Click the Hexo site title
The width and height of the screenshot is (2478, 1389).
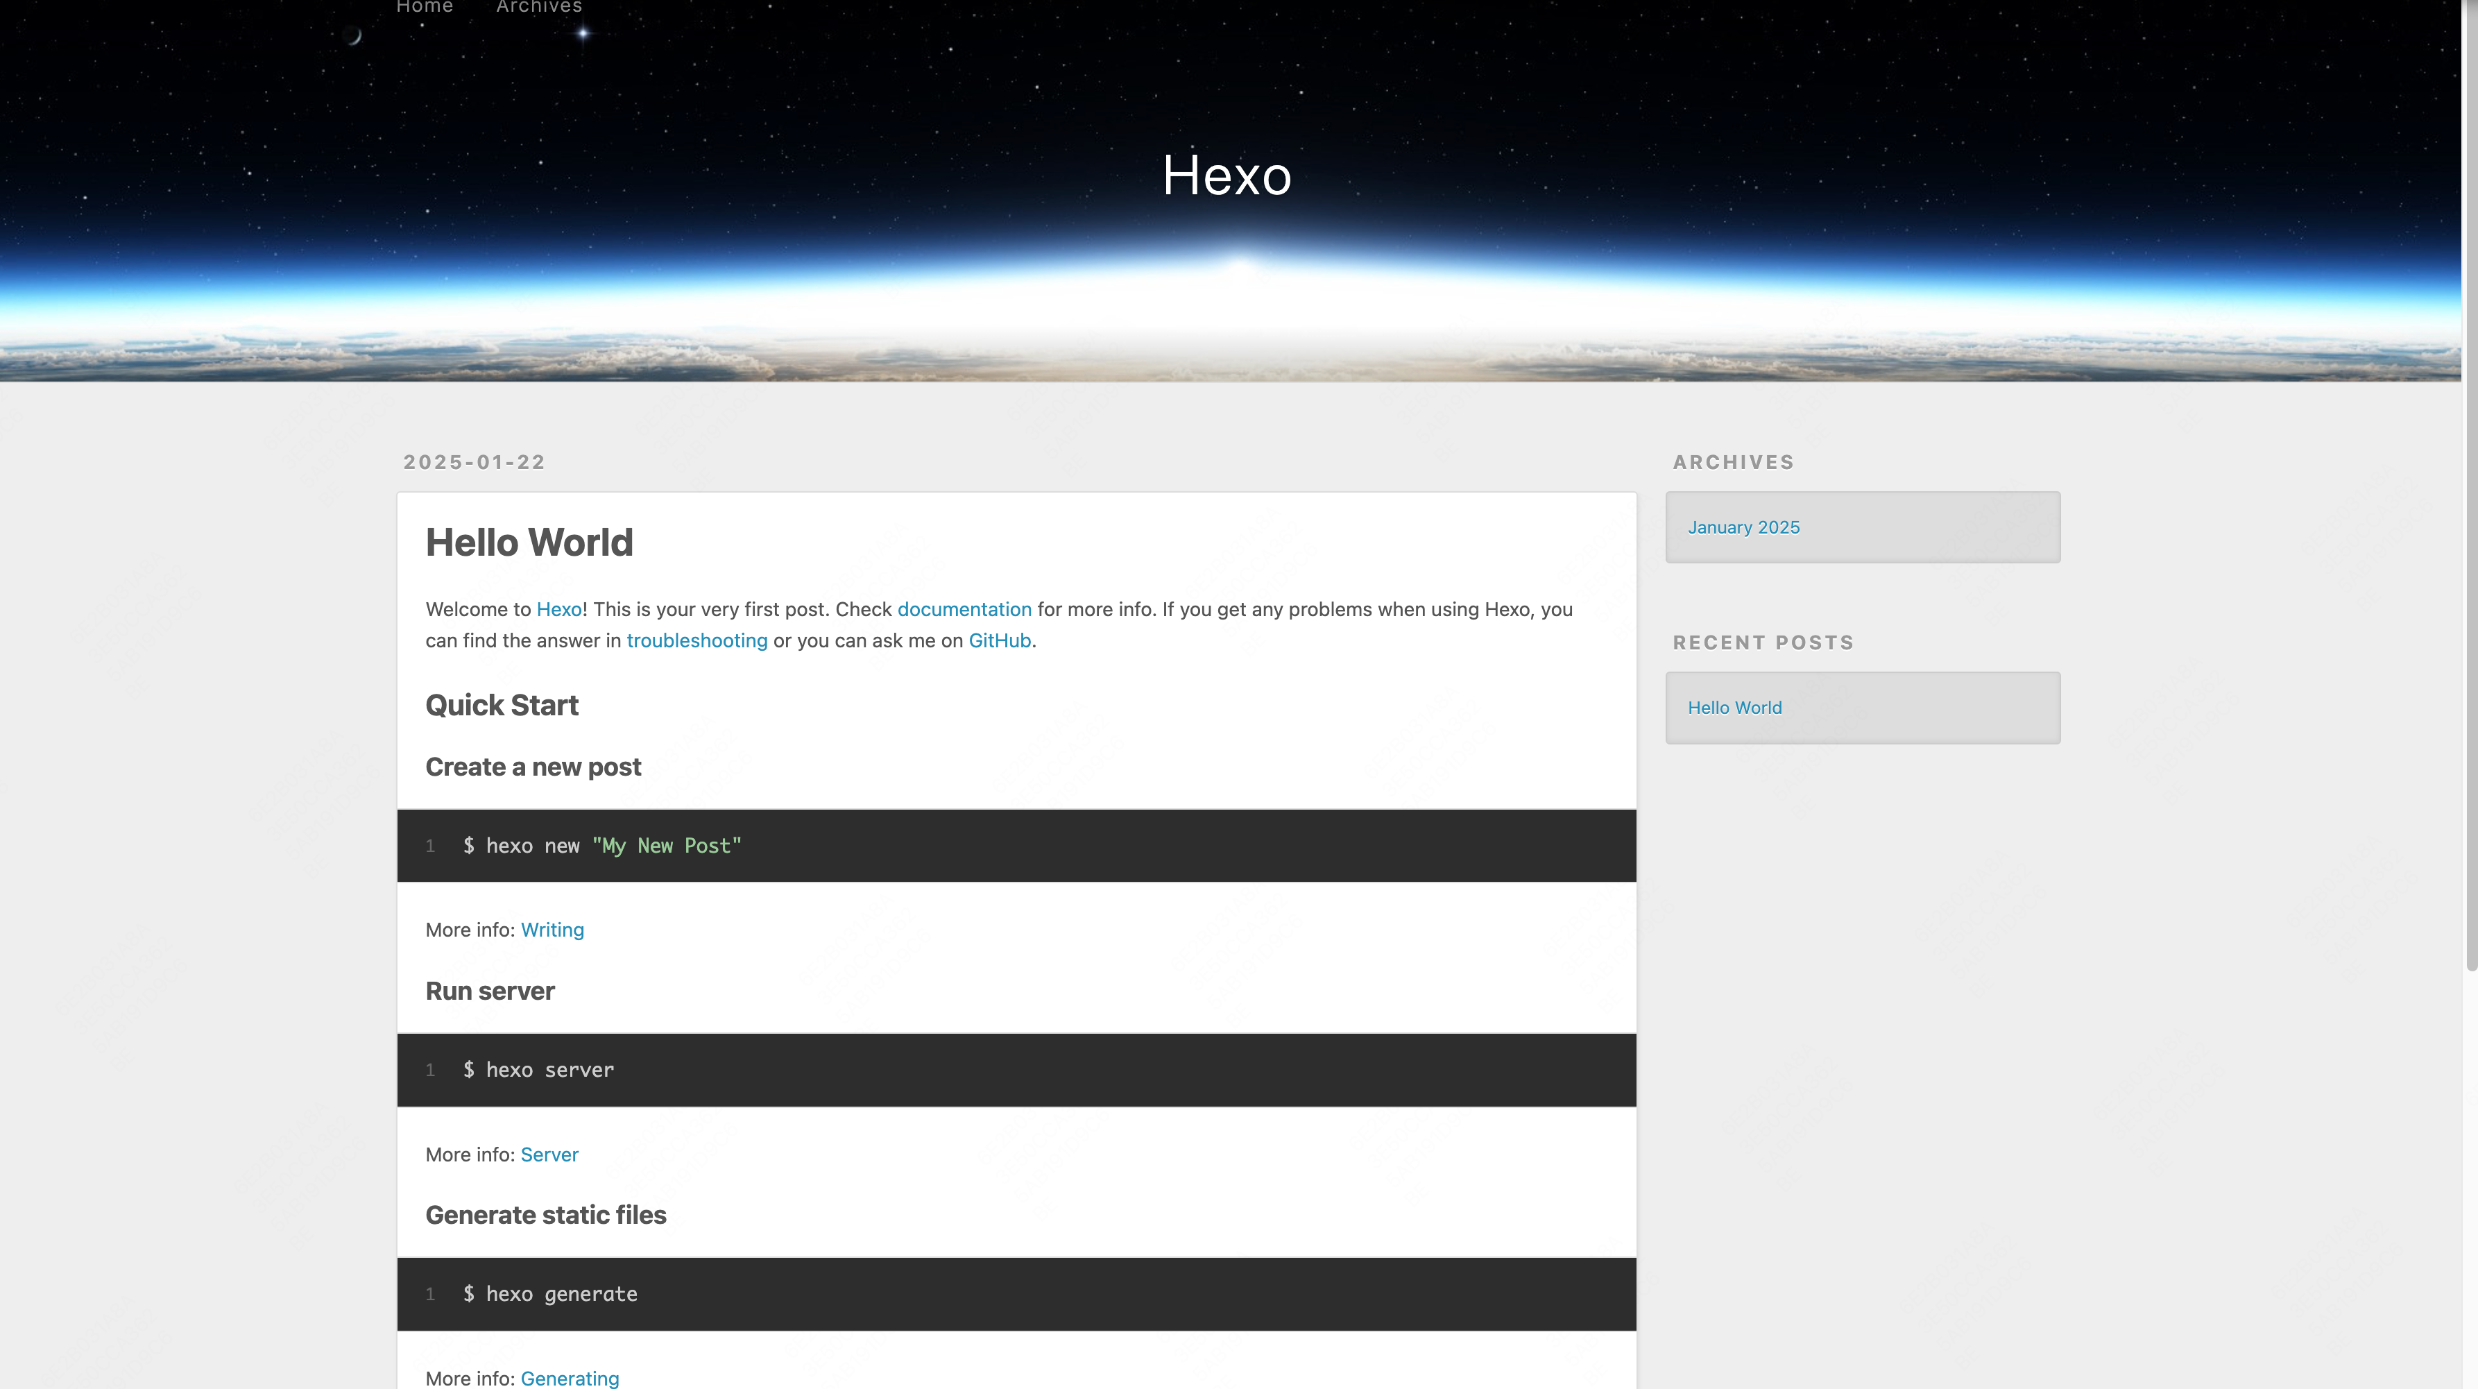1227,176
